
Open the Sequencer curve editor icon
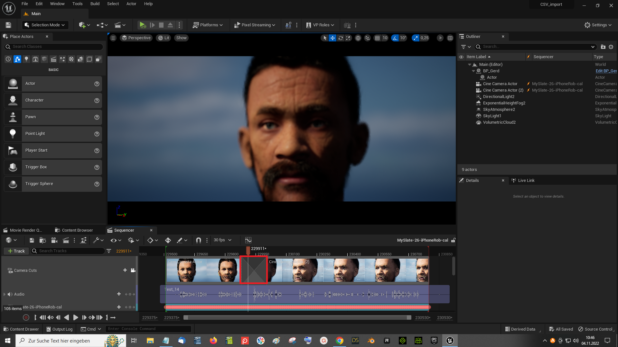click(x=248, y=240)
